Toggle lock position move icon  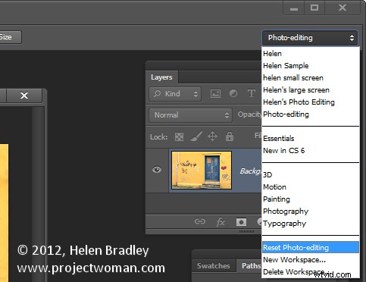[212, 136]
